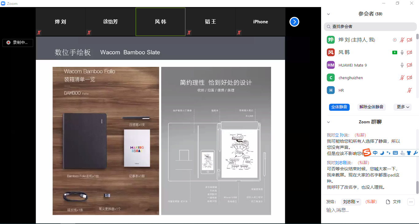Image resolution: width=419 pixels, height=224 pixels.
Task: Collapse the Zoom 群聊 chat panel chevron
Action: (x=328, y=122)
